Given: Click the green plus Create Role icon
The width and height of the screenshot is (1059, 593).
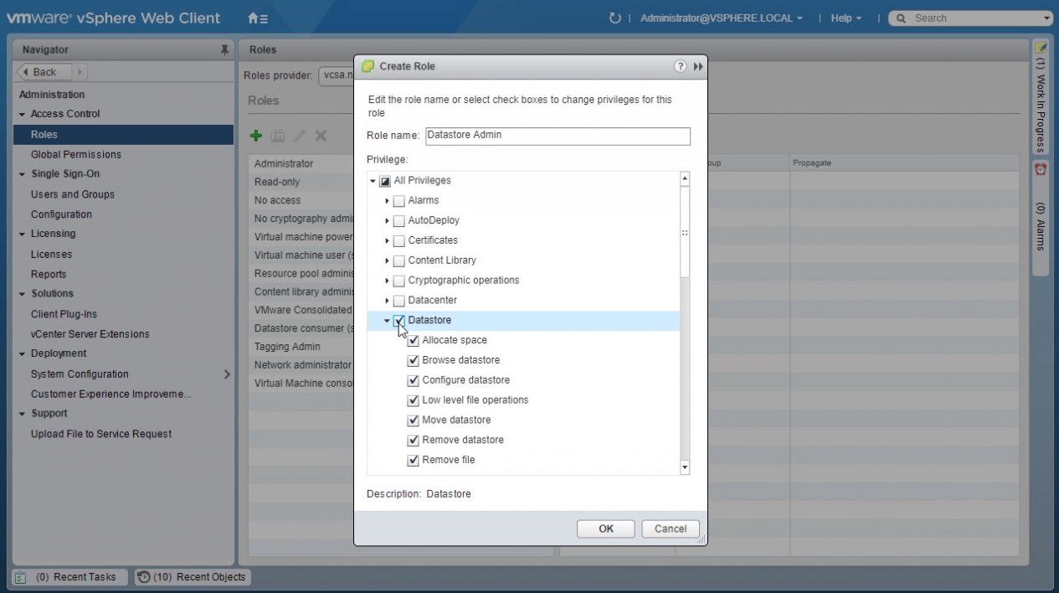Looking at the screenshot, I should click(258, 136).
